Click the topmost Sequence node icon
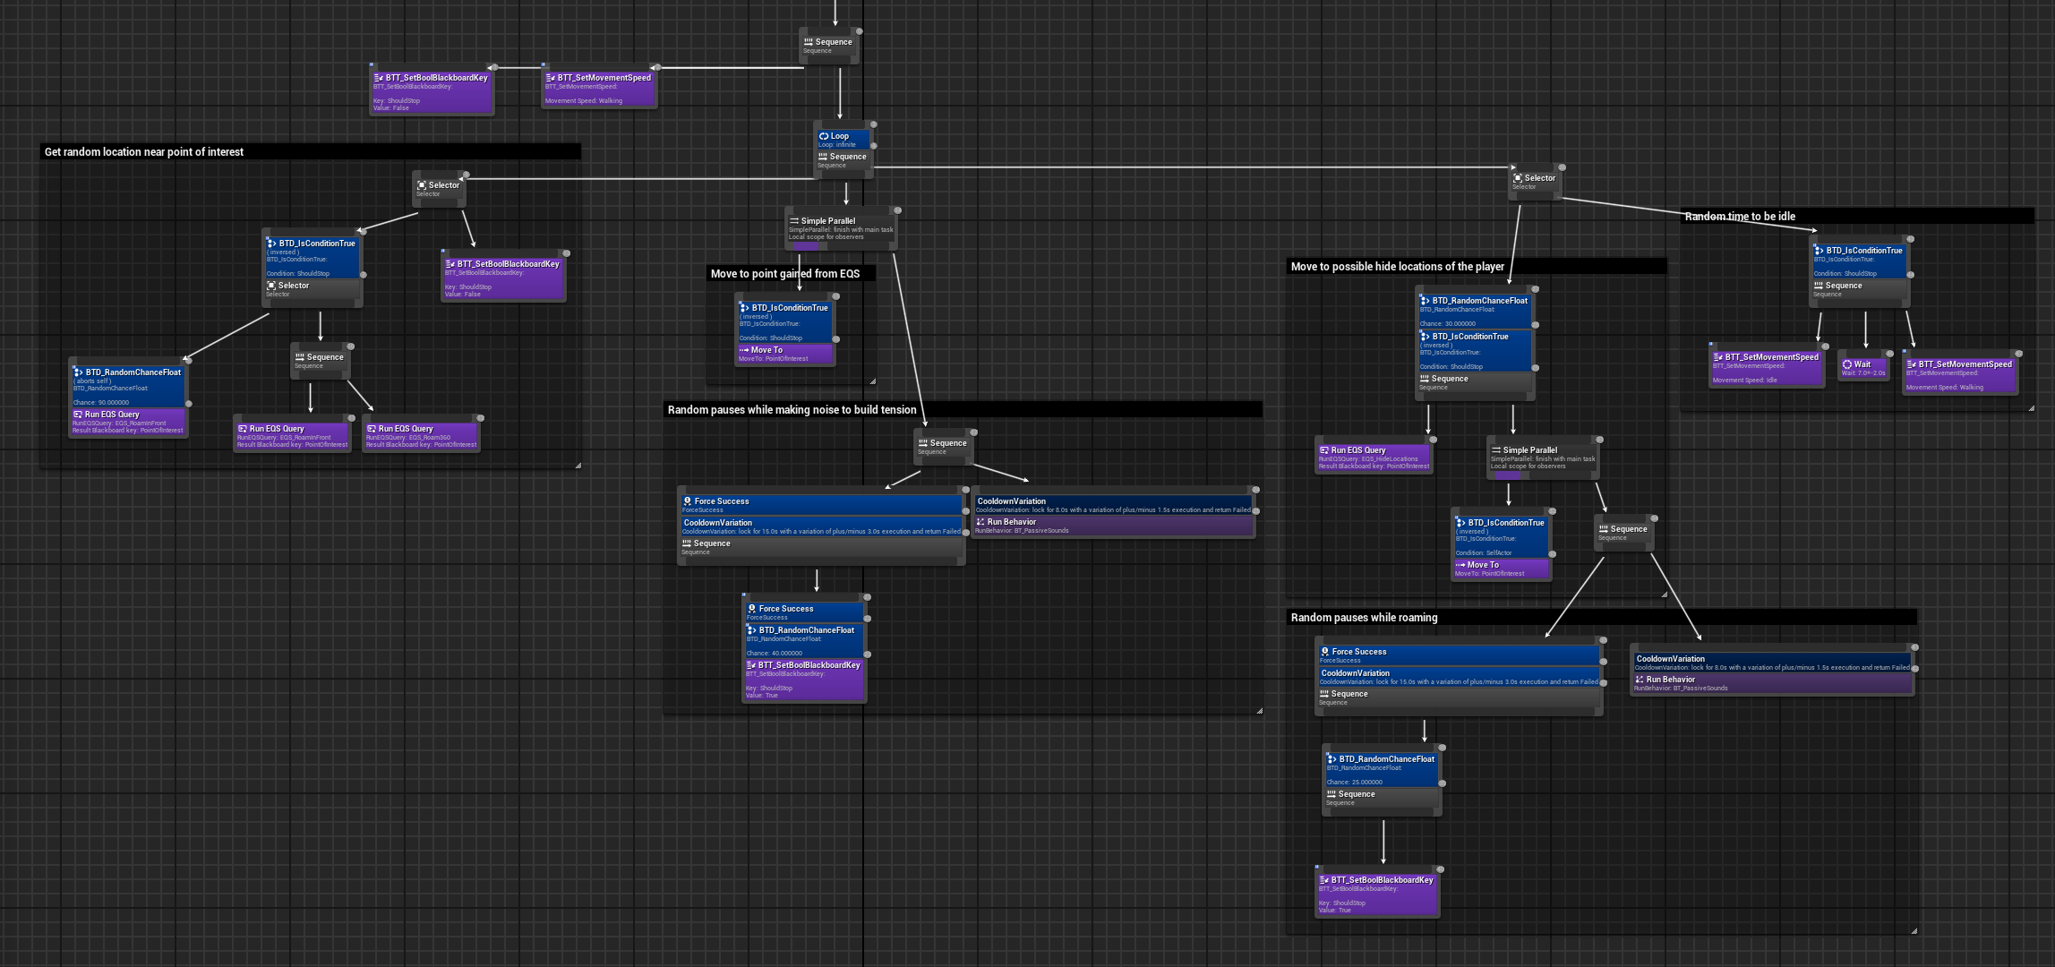The image size is (2055, 967). (808, 42)
